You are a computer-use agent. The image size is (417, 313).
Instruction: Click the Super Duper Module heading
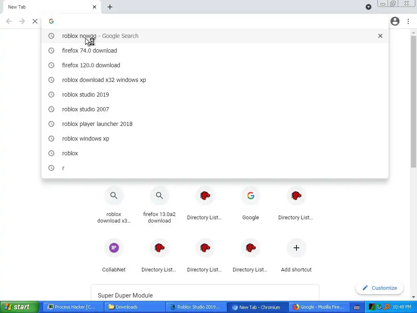(125, 295)
